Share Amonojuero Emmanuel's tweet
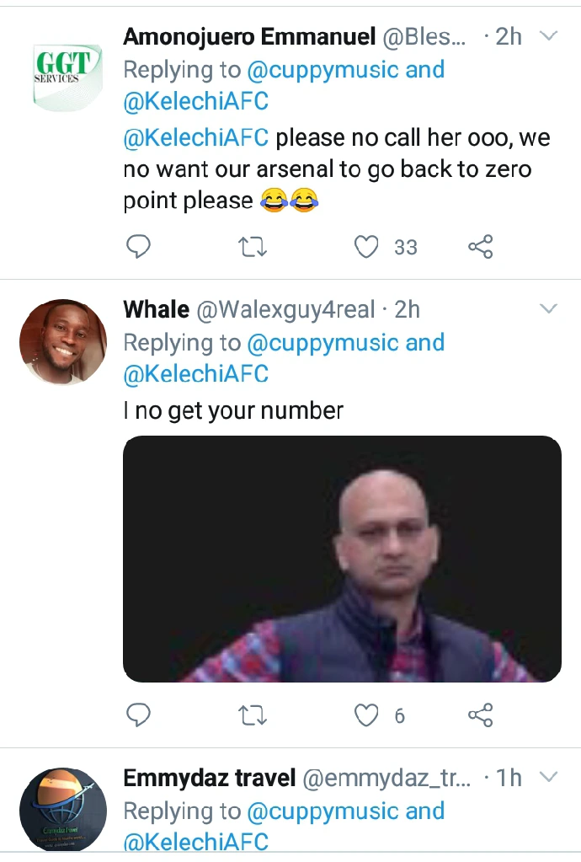The height and width of the screenshot is (862, 581). click(x=480, y=247)
